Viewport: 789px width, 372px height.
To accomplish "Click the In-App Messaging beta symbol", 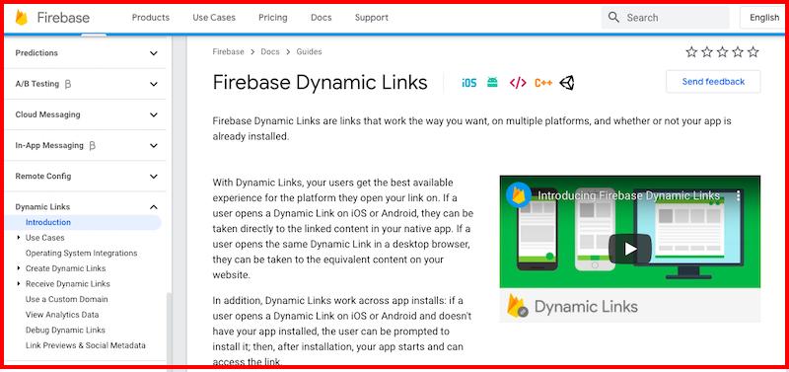I will tap(92, 146).
